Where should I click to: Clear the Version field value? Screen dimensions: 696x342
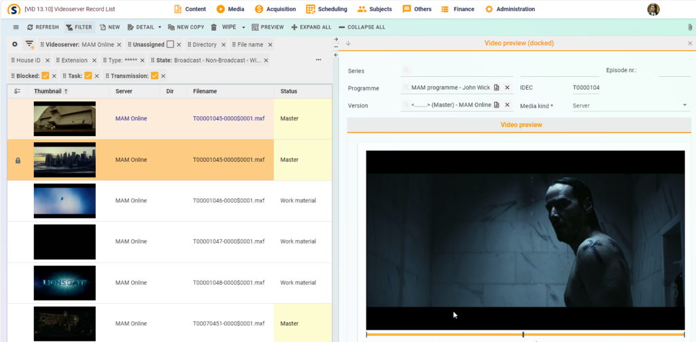pyautogui.click(x=507, y=105)
